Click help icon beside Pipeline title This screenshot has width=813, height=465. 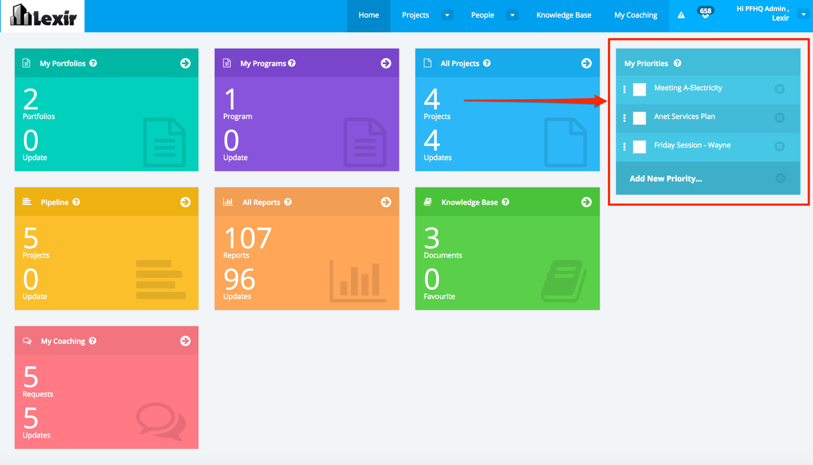click(x=76, y=202)
